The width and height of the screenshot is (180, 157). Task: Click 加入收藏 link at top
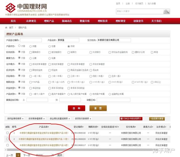pos(152,3)
